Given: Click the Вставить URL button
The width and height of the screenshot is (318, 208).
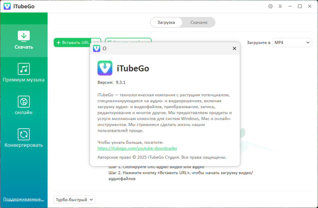Looking at the screenshot, I should click(x=72, y=43).
